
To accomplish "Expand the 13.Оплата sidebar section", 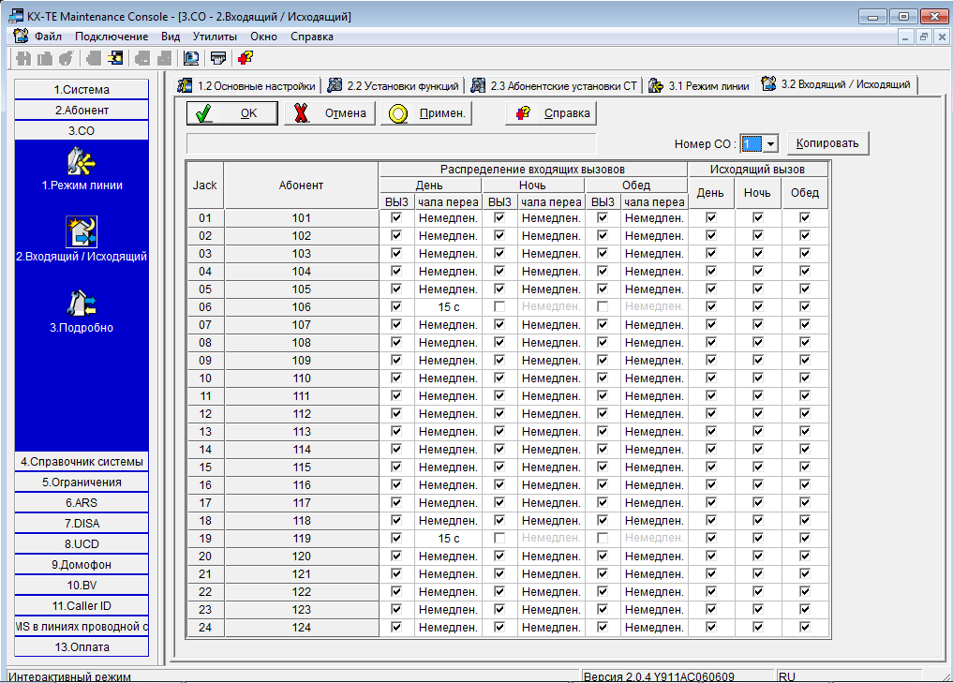I will pos(82,647).
